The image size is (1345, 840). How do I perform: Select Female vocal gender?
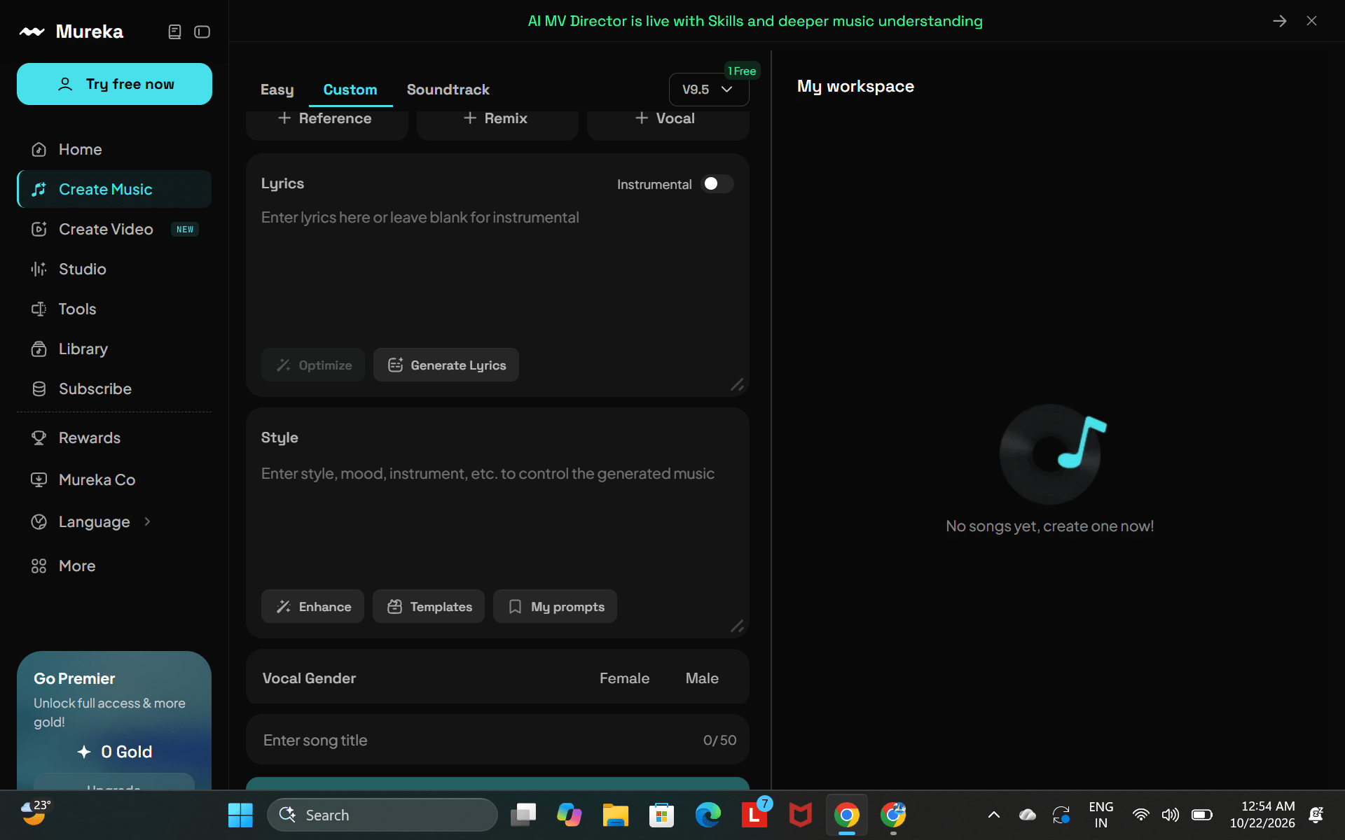click(624, 678)
